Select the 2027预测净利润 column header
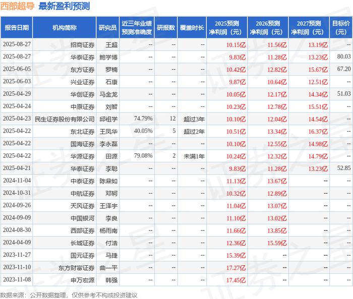 tap(309, 27)
